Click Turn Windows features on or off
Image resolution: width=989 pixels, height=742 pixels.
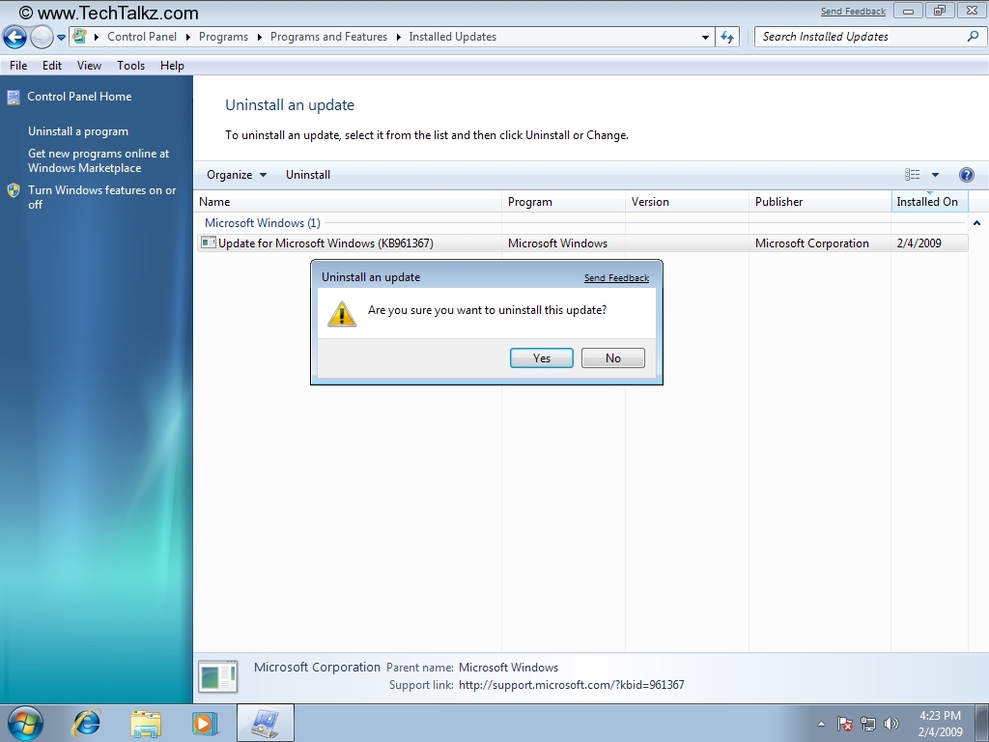point(101,197)
